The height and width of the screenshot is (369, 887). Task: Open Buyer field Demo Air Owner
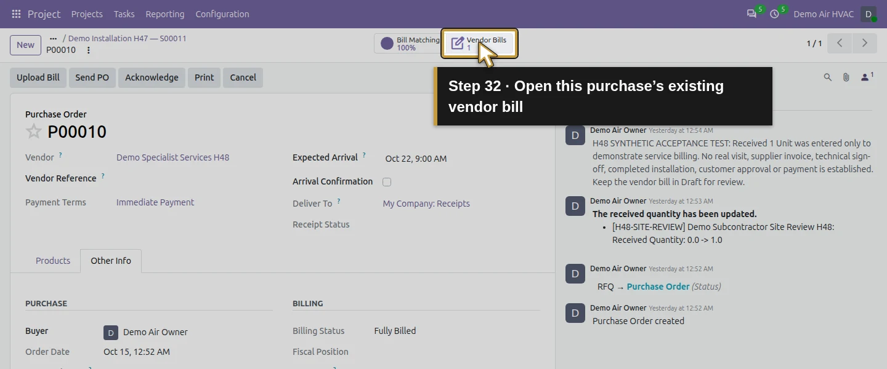coord(155,332)
